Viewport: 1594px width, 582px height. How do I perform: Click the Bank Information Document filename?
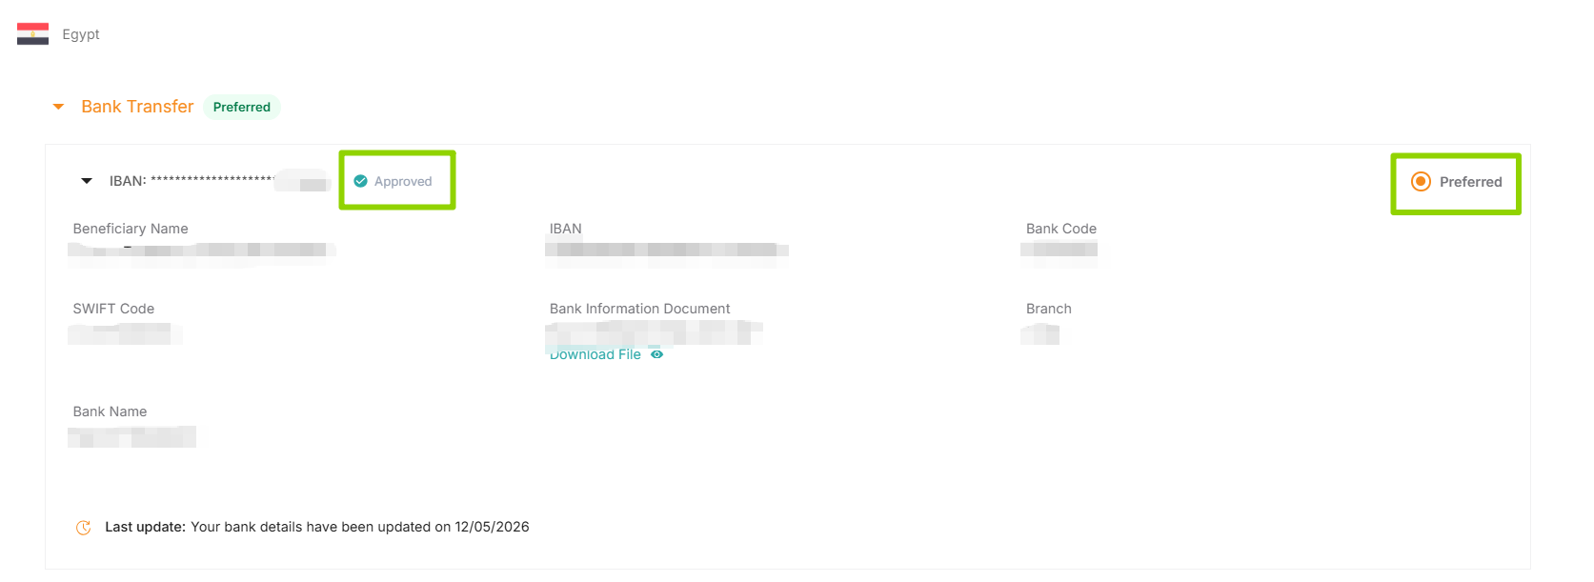(x=654, y=332)
